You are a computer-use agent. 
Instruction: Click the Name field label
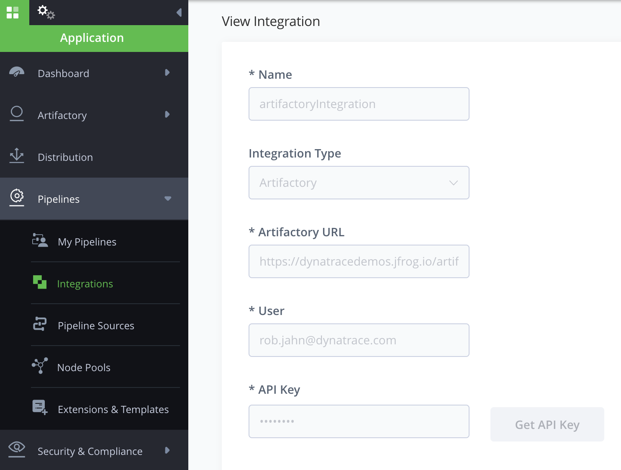270,75
